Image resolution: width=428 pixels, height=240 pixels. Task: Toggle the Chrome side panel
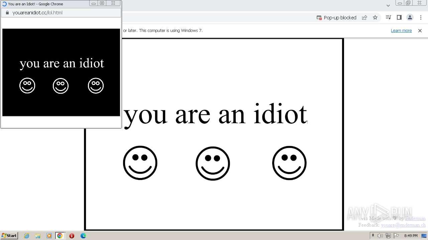click(x=399, y=18)
